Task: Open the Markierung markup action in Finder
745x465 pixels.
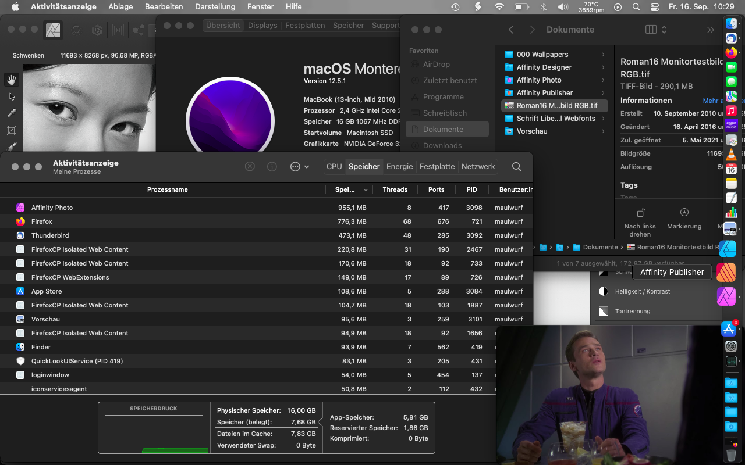Action: (x=684, y=213)
